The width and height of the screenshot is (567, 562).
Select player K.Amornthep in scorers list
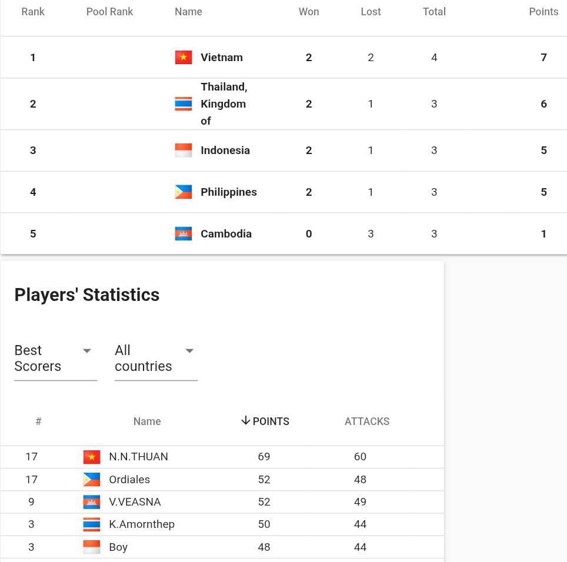tap(142, 524)
